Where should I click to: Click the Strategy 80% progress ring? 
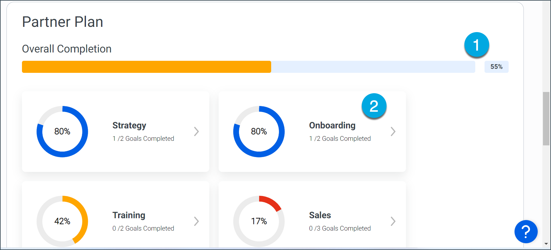point(62,131)
